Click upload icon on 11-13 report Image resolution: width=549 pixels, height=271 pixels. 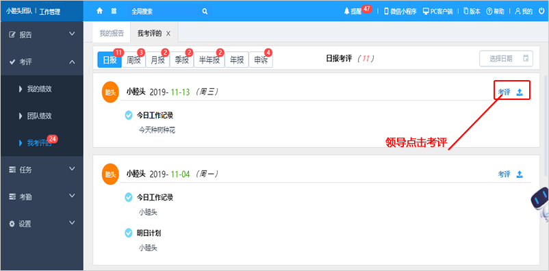(x=520, y=92)
